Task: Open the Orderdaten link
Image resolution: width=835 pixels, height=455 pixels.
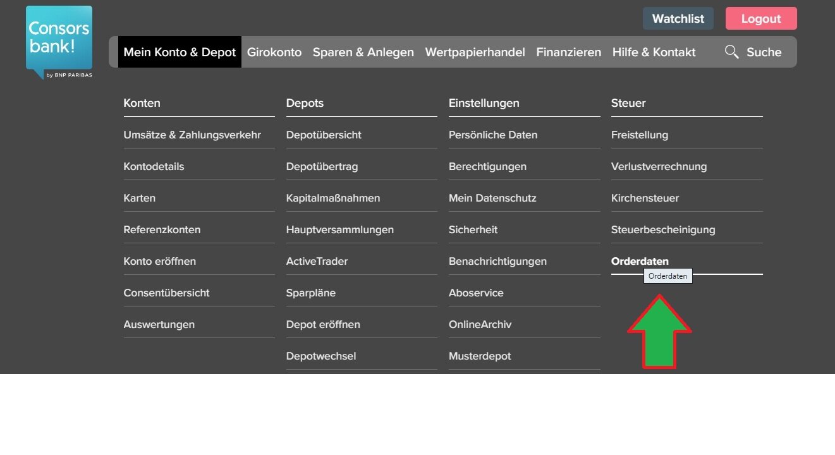Action: point(640,261)
